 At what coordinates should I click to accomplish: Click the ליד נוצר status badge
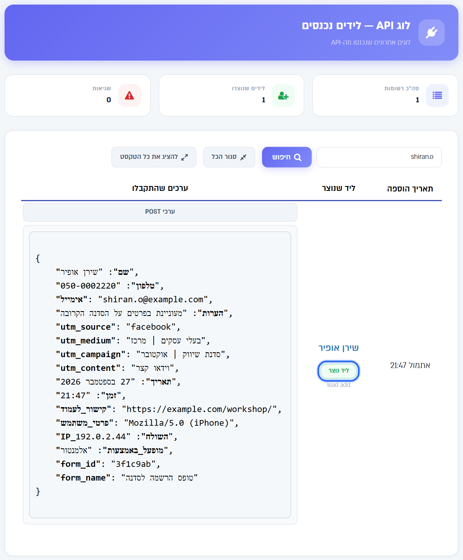pos(339,371)
